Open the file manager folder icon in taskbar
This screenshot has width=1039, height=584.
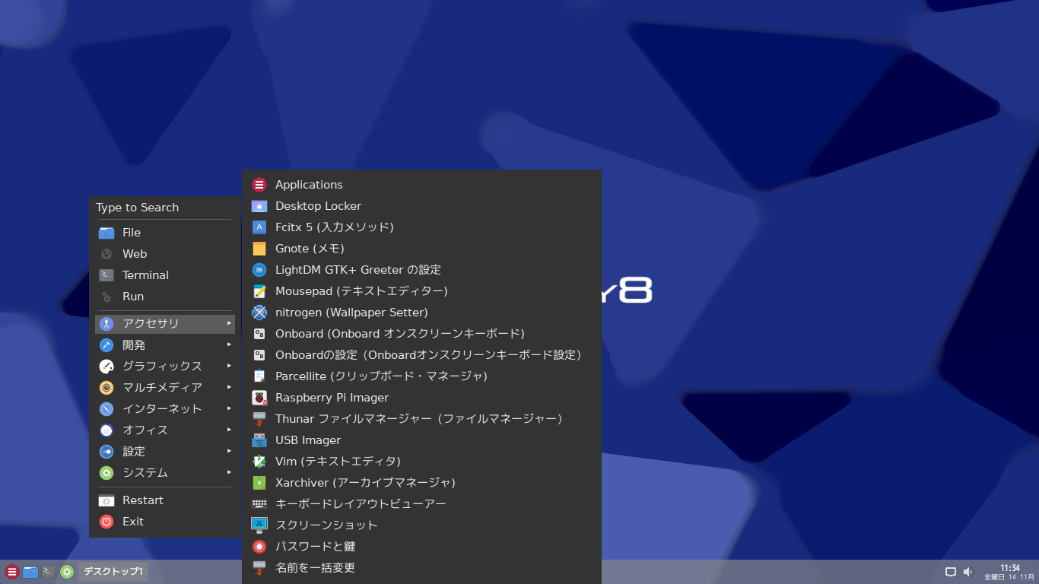(30, 572)
